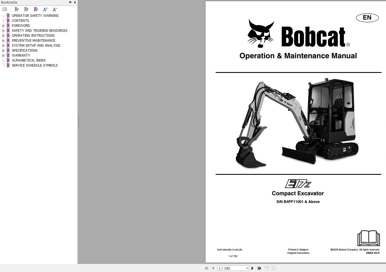Select the PREVENTIVE MAINTENANCE bookmark

coord(33,41)
